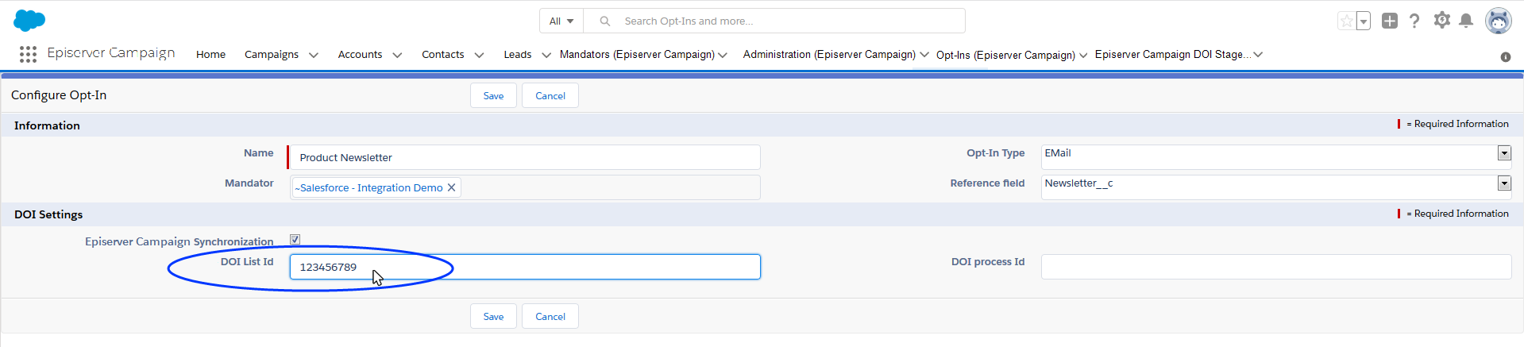Open the favorites list dropdown arrow
This screenshot has width=1524, height=347.
[1364, 21]
